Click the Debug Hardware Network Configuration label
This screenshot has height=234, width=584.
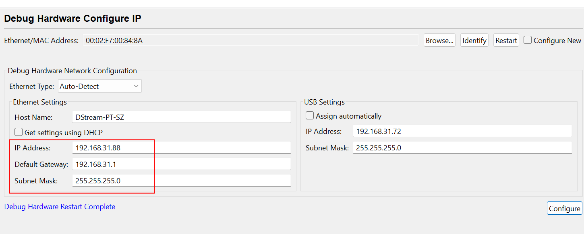click(72, 71)
